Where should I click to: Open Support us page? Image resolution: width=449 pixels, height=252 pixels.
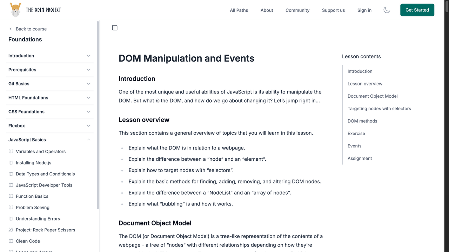(x=333, y=10)
